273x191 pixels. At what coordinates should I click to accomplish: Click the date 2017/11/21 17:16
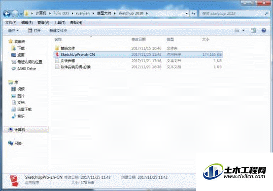tap(146, 61)
